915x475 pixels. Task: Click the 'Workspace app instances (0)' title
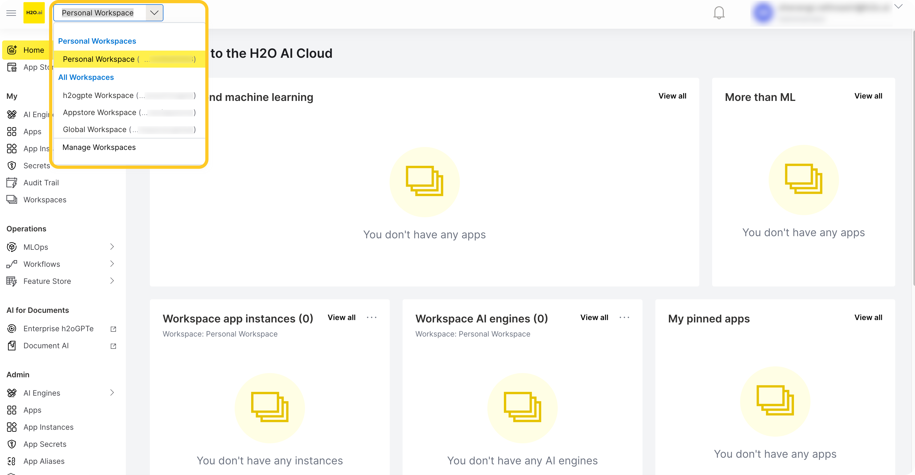(238, 318)
